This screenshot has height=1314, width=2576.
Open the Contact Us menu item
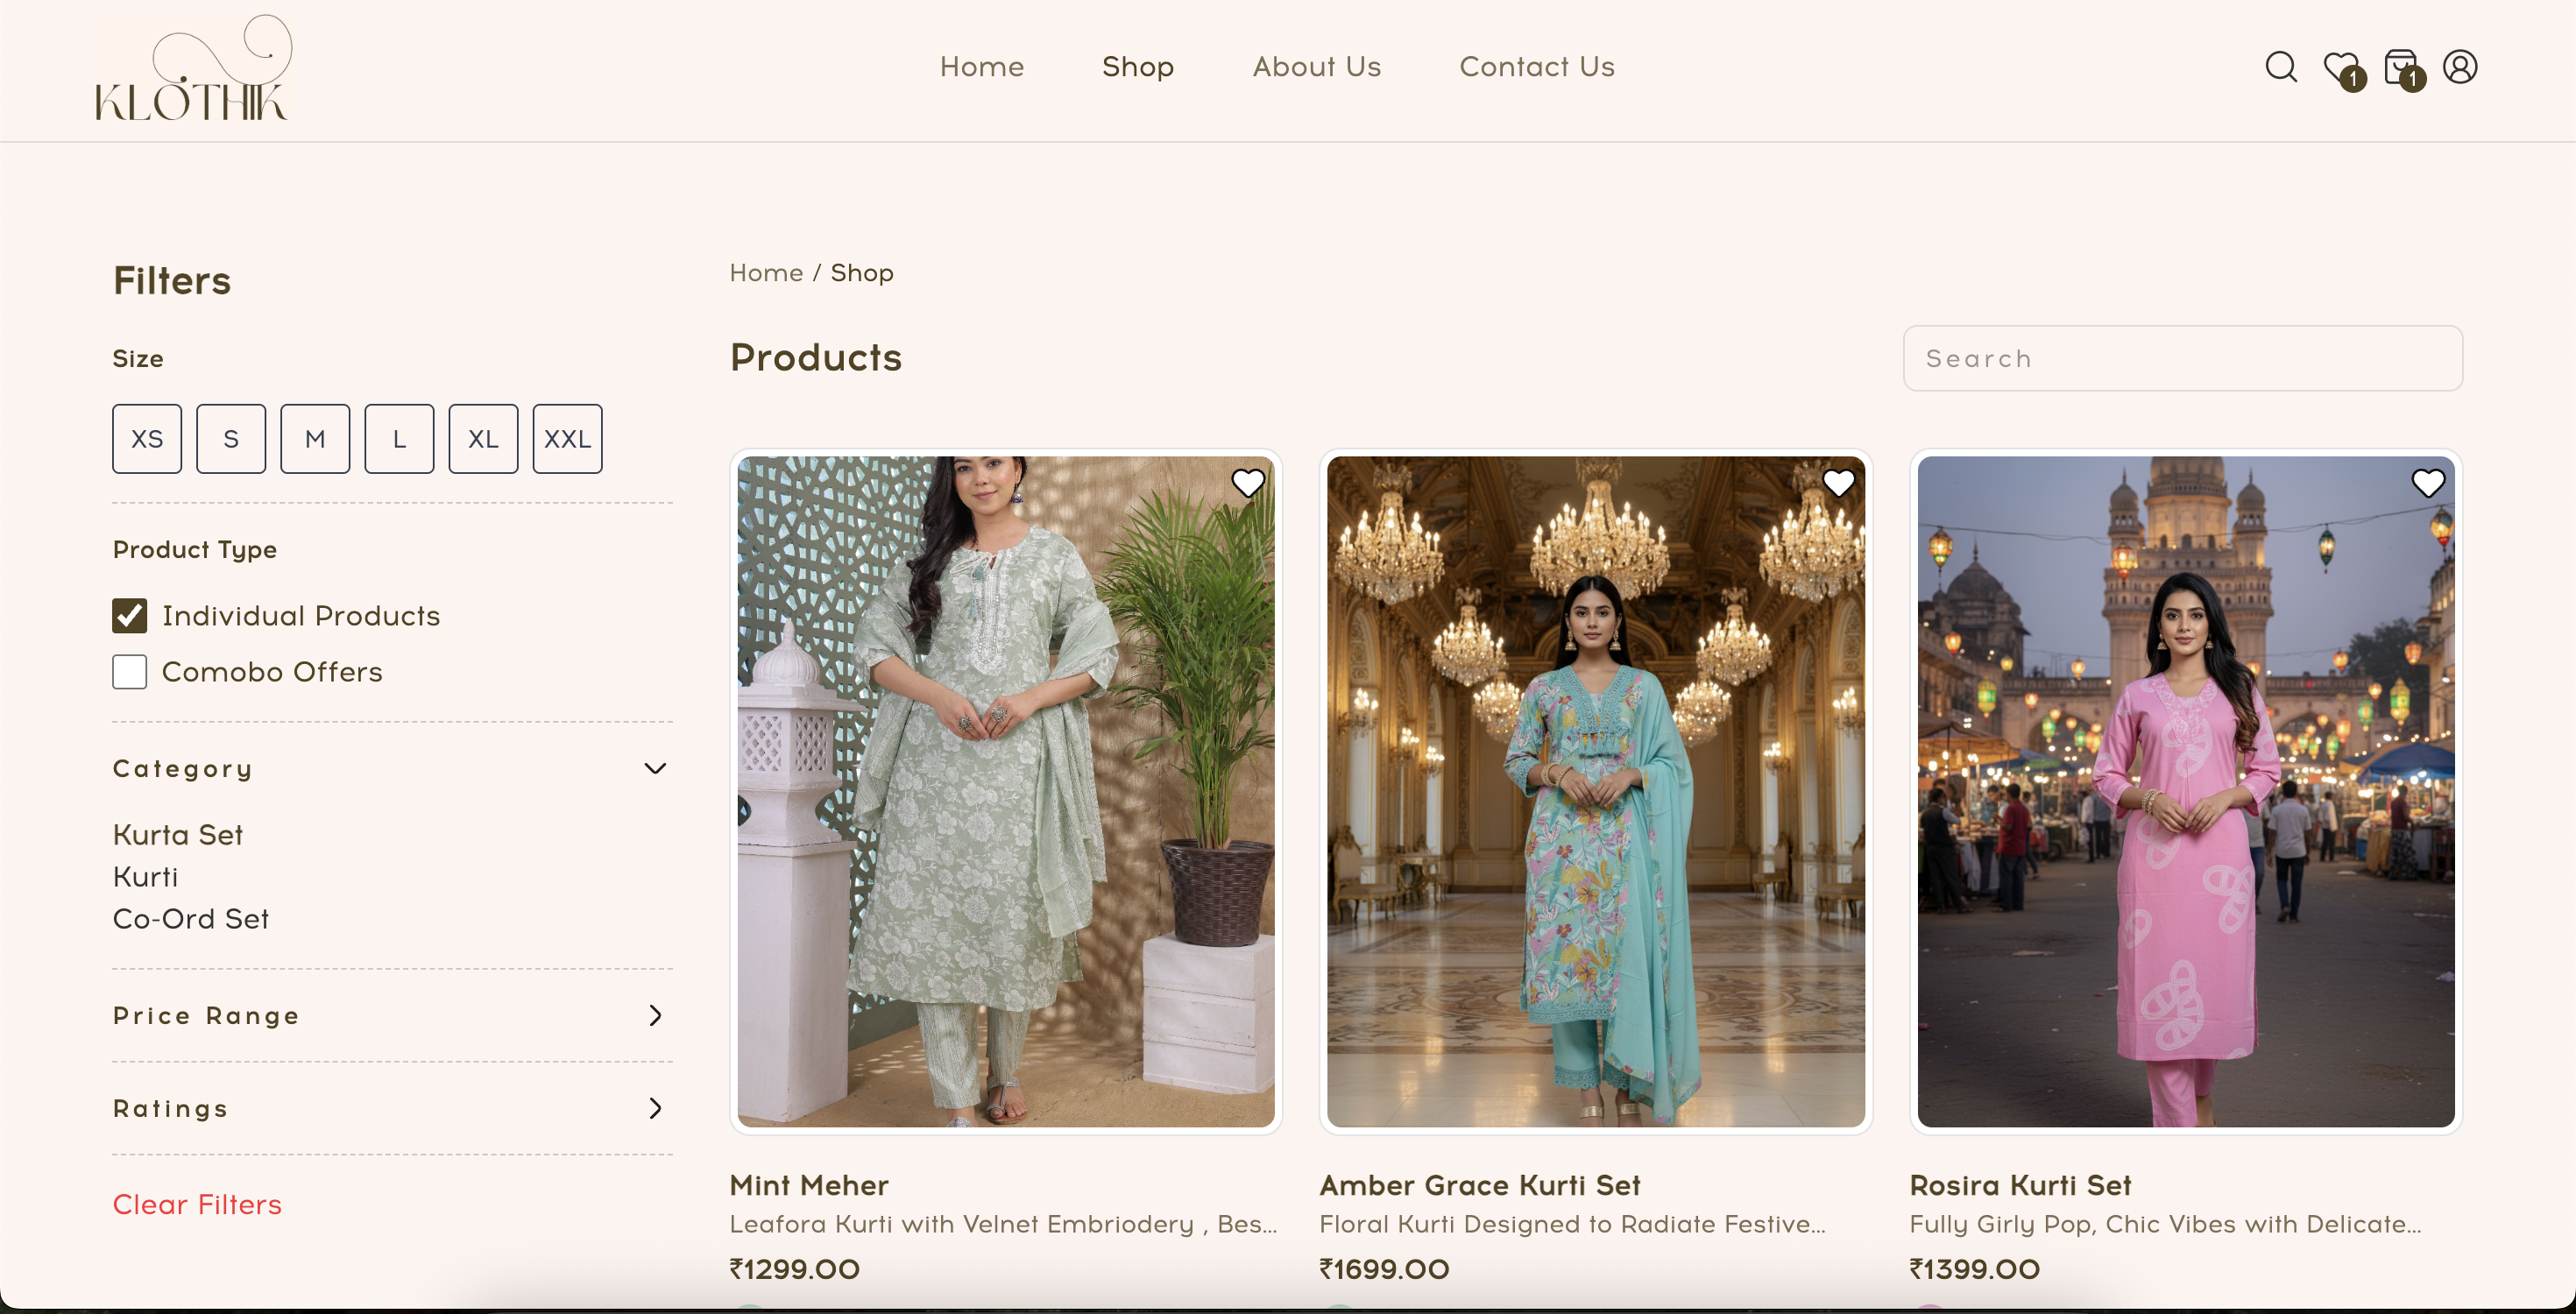1536,67
